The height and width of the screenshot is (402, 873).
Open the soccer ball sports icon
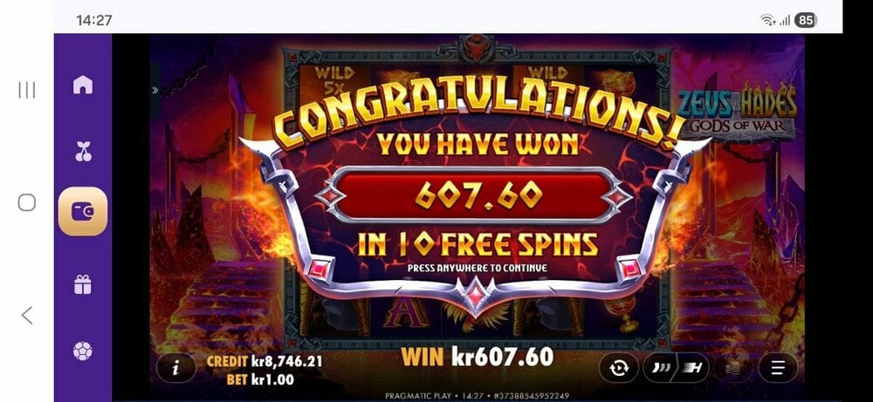click(x=82, y=351)
